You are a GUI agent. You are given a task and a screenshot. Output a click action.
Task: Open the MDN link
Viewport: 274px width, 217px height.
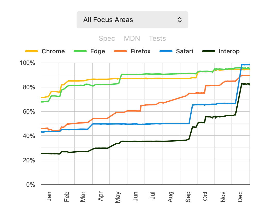click(132, 38)
